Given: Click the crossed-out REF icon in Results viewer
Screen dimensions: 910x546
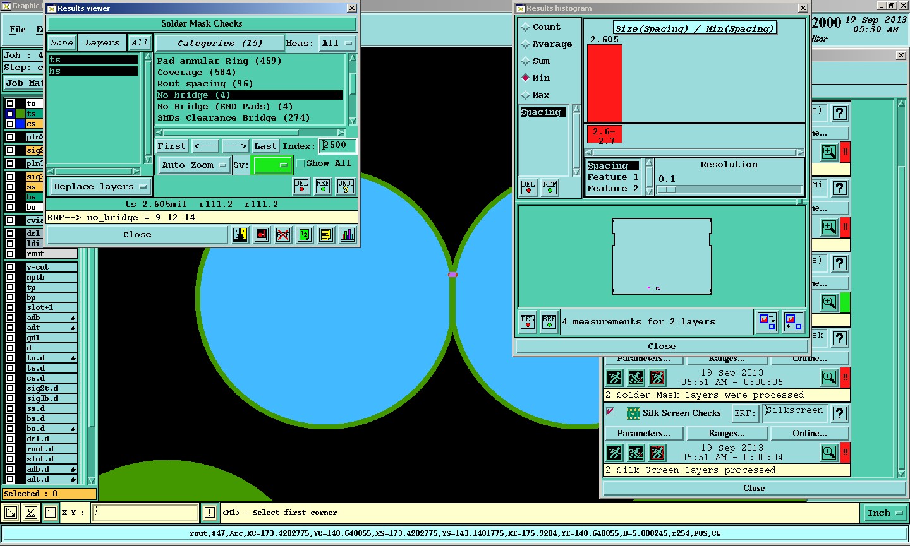Looking at the screenshot, I should (x=283, y=235).
